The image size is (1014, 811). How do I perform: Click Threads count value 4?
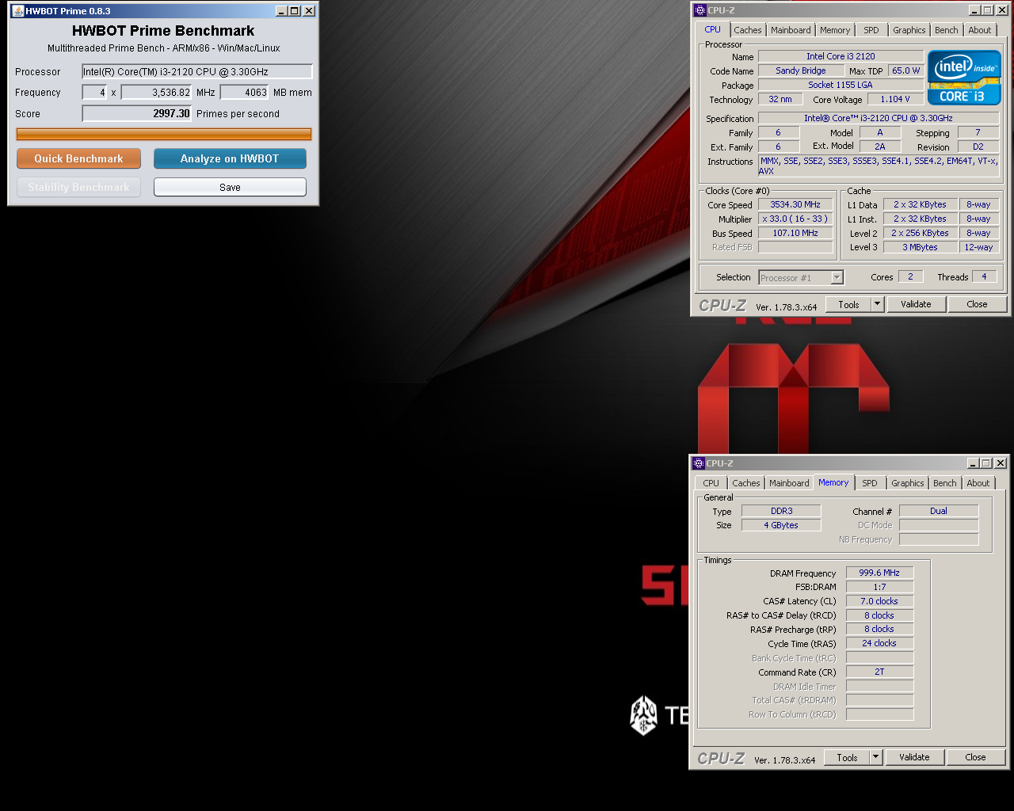pyautogui.click(x=984, y=276)
